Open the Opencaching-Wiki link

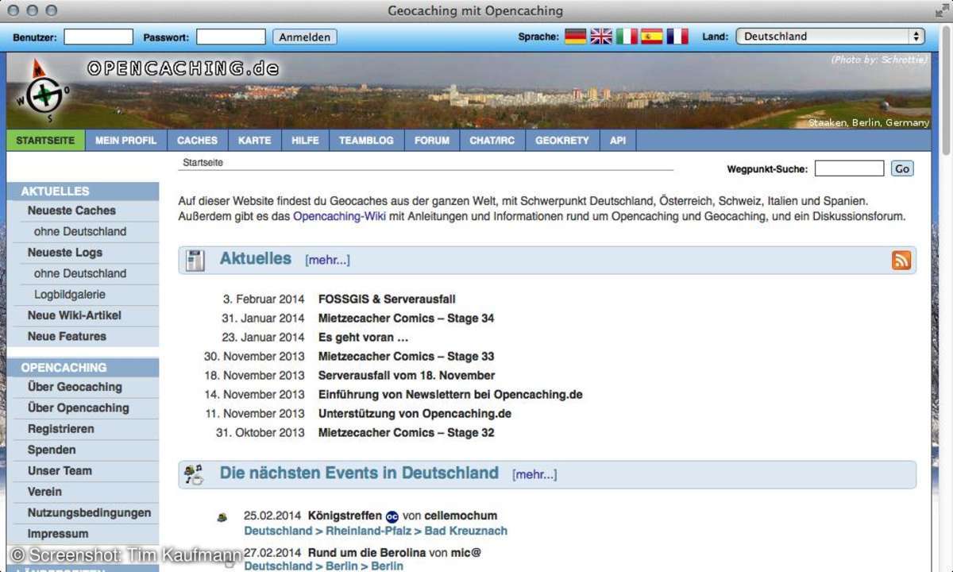tap(339, 216)
